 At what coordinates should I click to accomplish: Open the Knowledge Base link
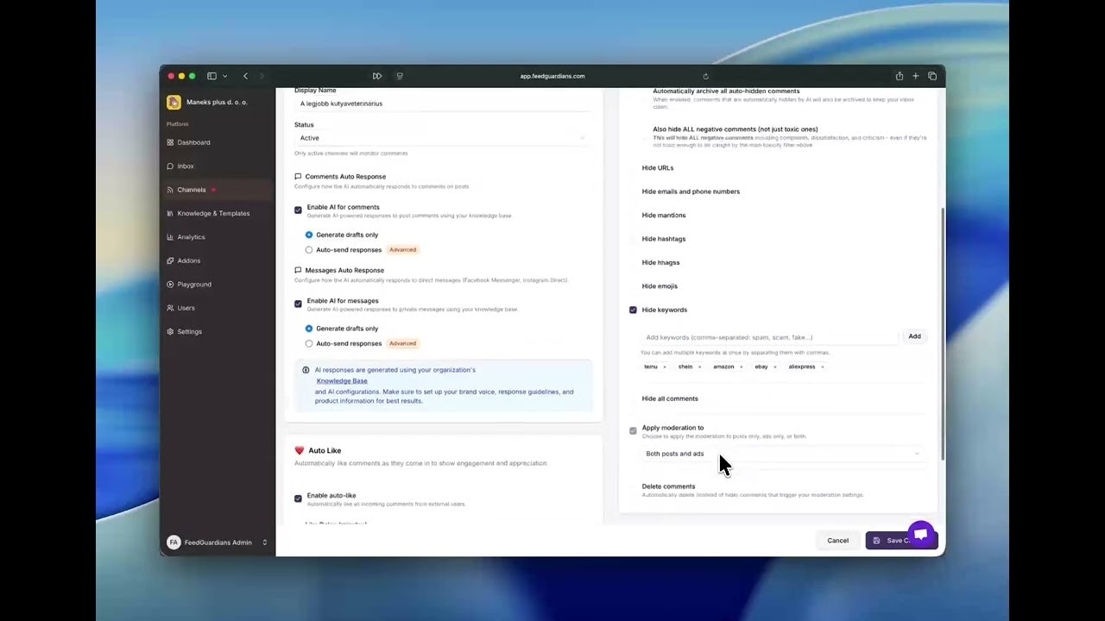coord(342,381)
